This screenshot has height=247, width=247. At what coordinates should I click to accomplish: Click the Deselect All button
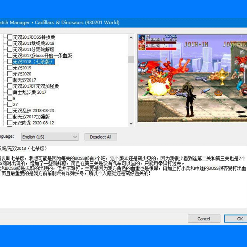tap(101, 137)
